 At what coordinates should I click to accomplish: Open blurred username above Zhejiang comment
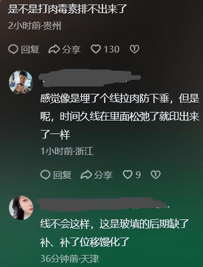coord(89,78)
